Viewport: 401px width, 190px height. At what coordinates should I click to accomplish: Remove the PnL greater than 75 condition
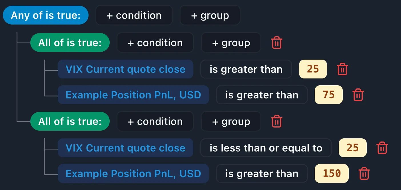coord(358,95)
